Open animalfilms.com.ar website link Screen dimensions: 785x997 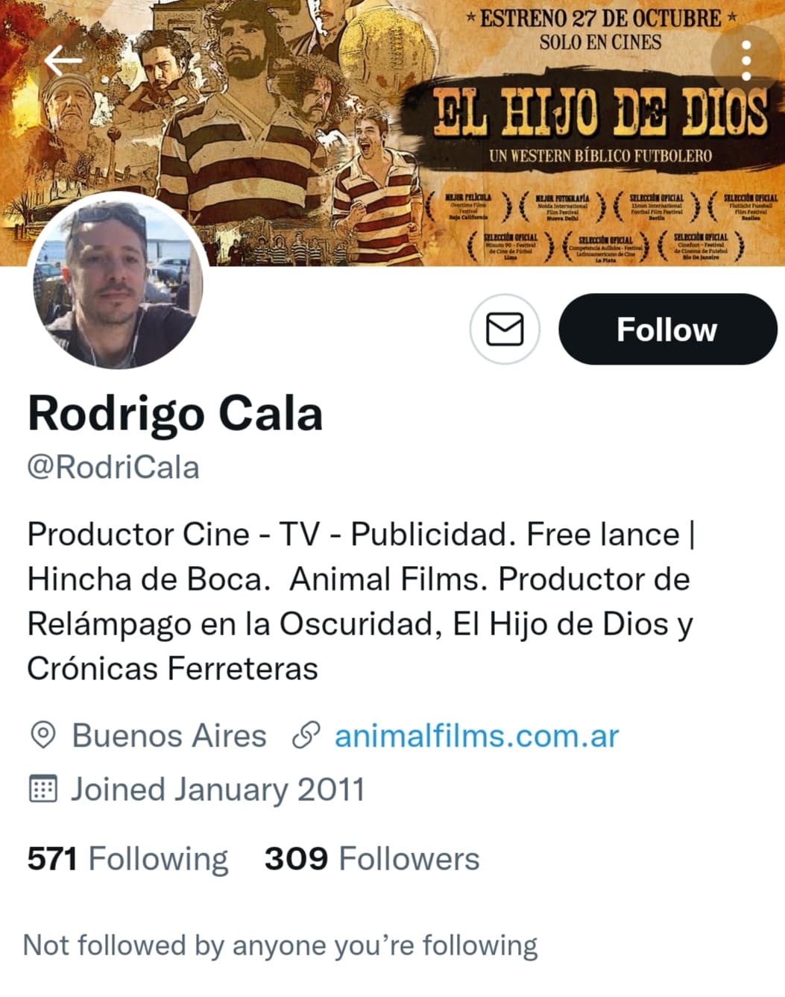coord(476,736)
